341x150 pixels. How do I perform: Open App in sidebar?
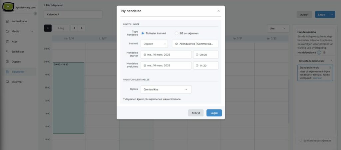(x=14, y=42)
